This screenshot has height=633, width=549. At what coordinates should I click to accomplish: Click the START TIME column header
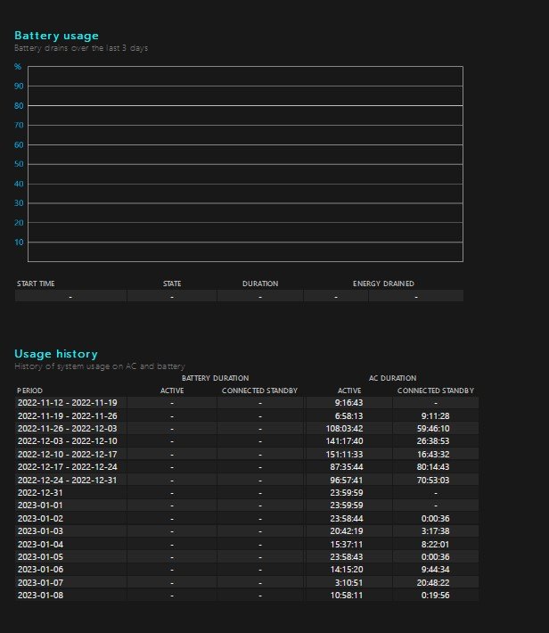click(x=36, y=284)
